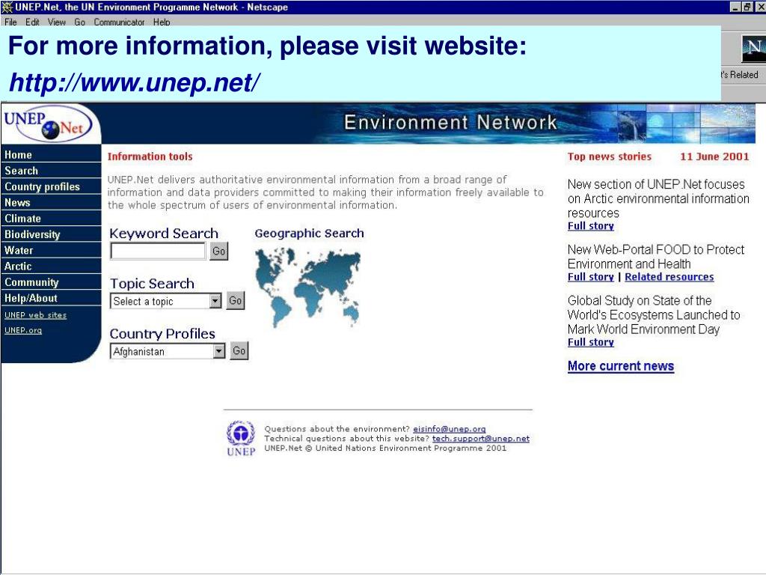Open the Community section
766x575 pixels.
coord(51,282)
